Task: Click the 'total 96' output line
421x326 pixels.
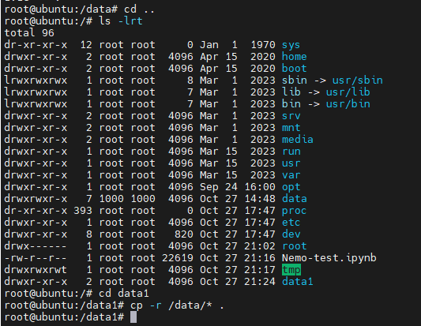Action: (x=29, y=33)
